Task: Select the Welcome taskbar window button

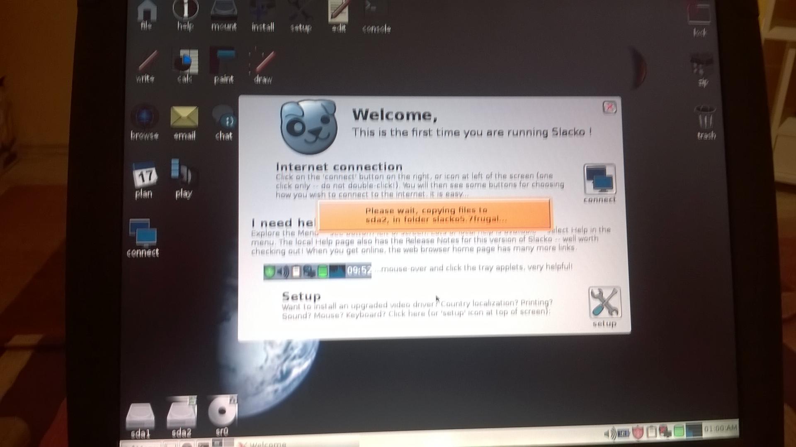Action: coord(298,444)
